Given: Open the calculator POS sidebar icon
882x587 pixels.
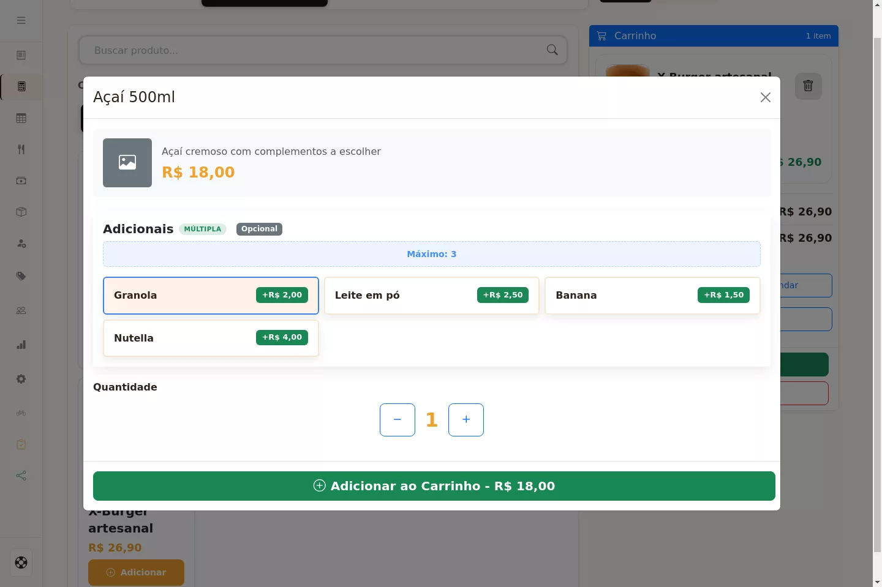Looking at the screenshot, I should pos(21,87).
